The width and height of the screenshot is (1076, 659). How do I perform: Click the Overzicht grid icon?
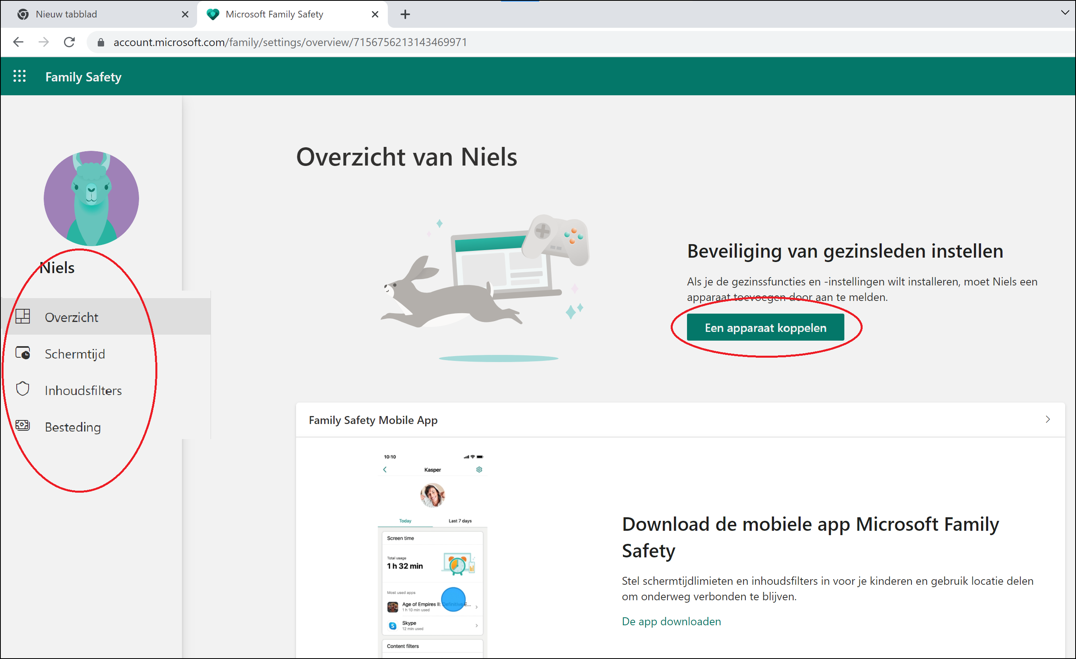click(23, 316)
